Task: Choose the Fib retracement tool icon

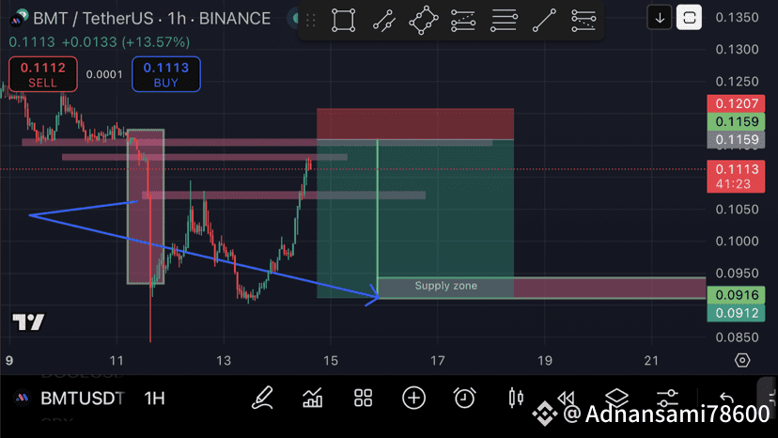Action: click(x=463, y=21)
